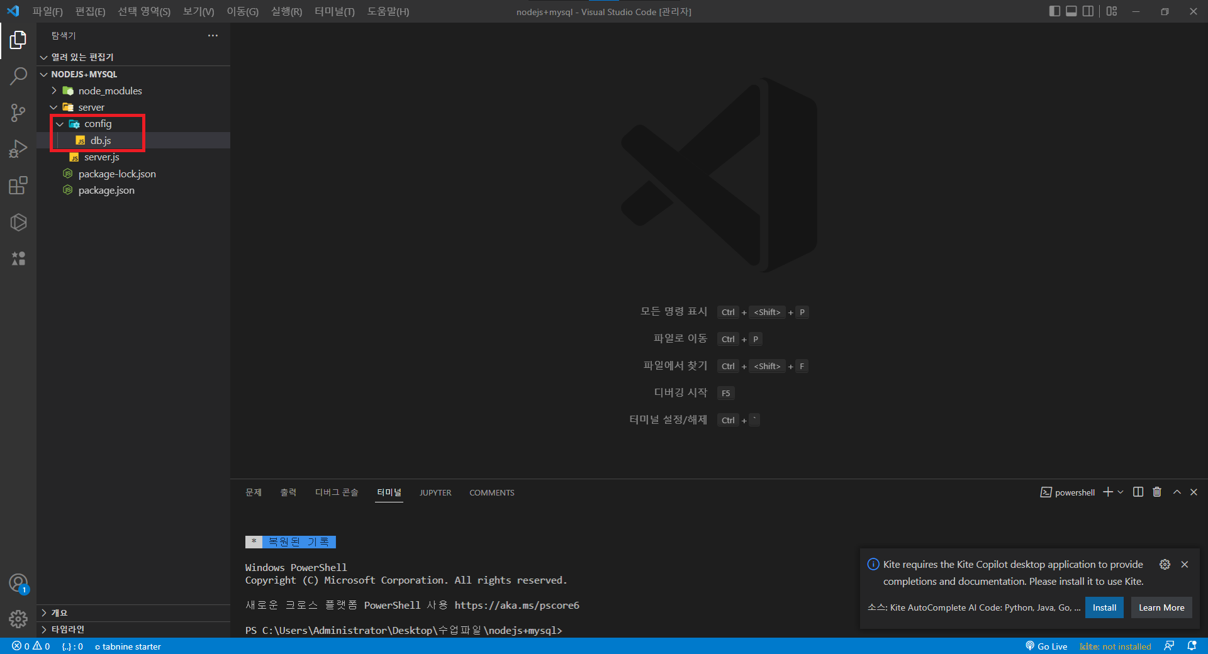
Task: Collapse the server folder
Action: (x=133, y=108)
